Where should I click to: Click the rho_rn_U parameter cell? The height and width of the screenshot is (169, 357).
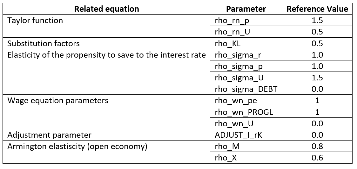click(x=246, y=32)
